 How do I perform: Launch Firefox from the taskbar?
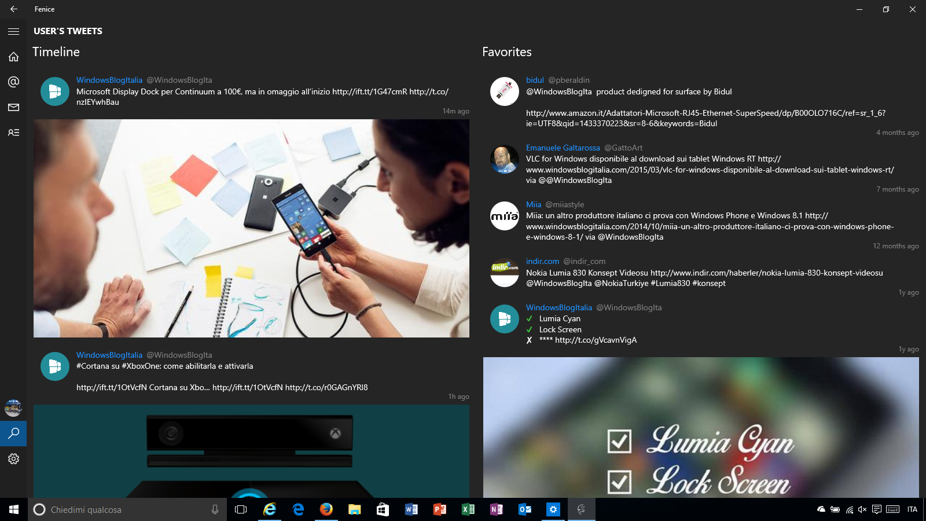326,509
